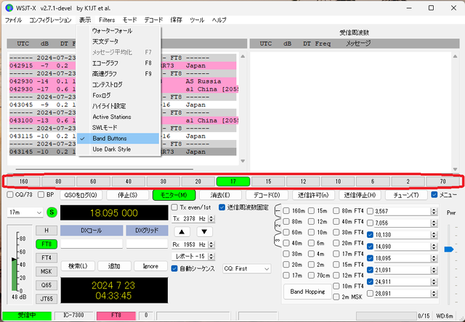Click the QSOをログ(Q) button
The image size is (465, 322).
tap(81, 195)
